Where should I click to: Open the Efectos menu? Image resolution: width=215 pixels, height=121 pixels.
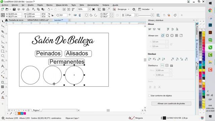click(x=49, y=5)
